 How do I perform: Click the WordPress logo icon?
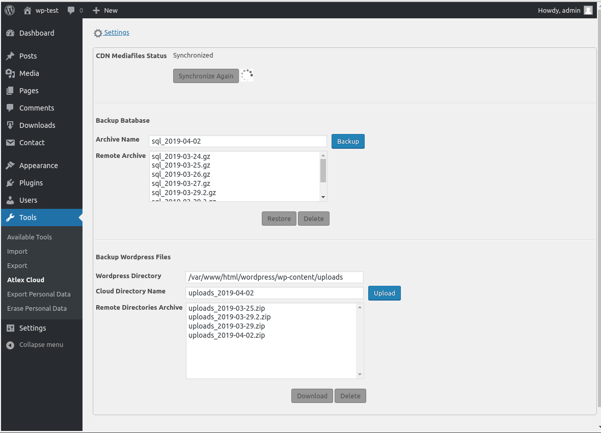point(10,10)
